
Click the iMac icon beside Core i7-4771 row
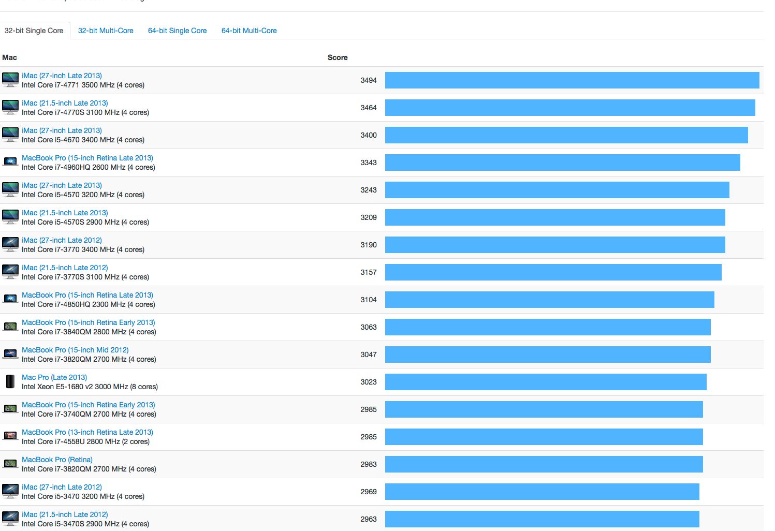click(x=10, y=80)
